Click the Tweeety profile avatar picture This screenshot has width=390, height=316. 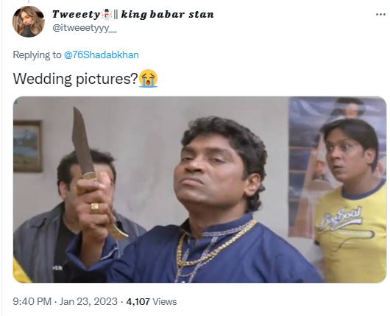pyautogui.click(x=29, y=21)
